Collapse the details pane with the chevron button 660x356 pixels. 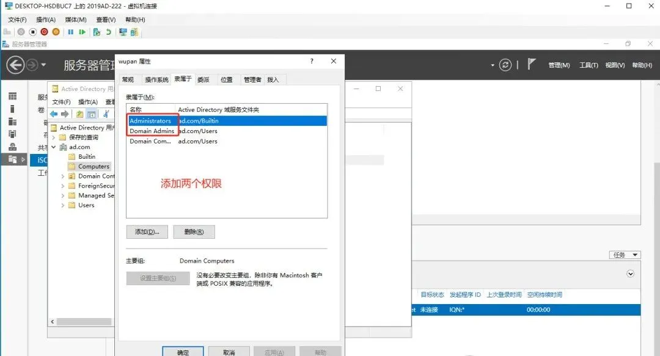(x=630, y=273)
